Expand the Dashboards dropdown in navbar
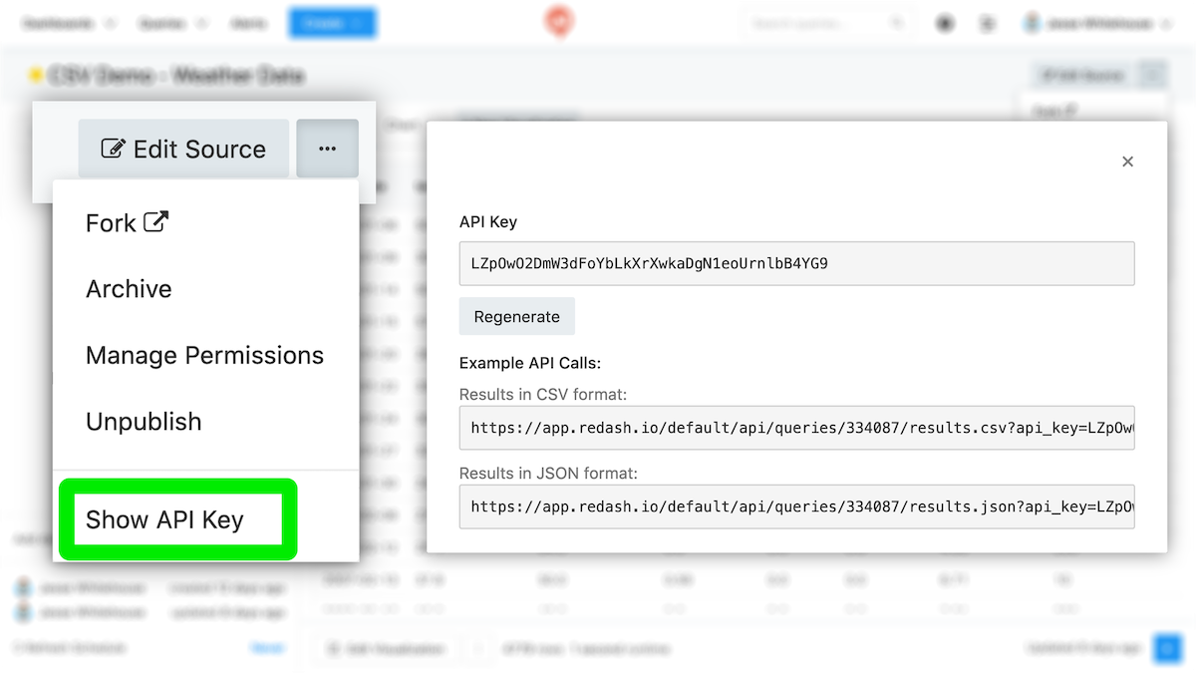 point(68,23)
